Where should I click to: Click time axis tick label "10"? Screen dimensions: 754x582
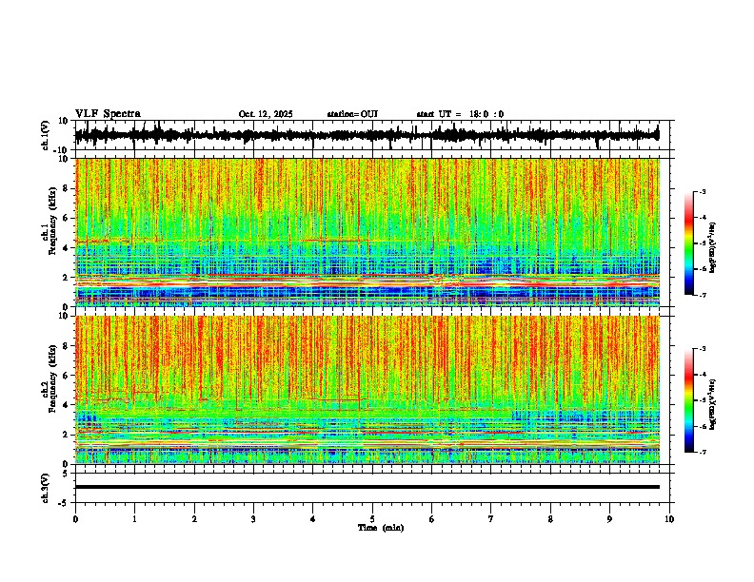[x=669, y=519]
